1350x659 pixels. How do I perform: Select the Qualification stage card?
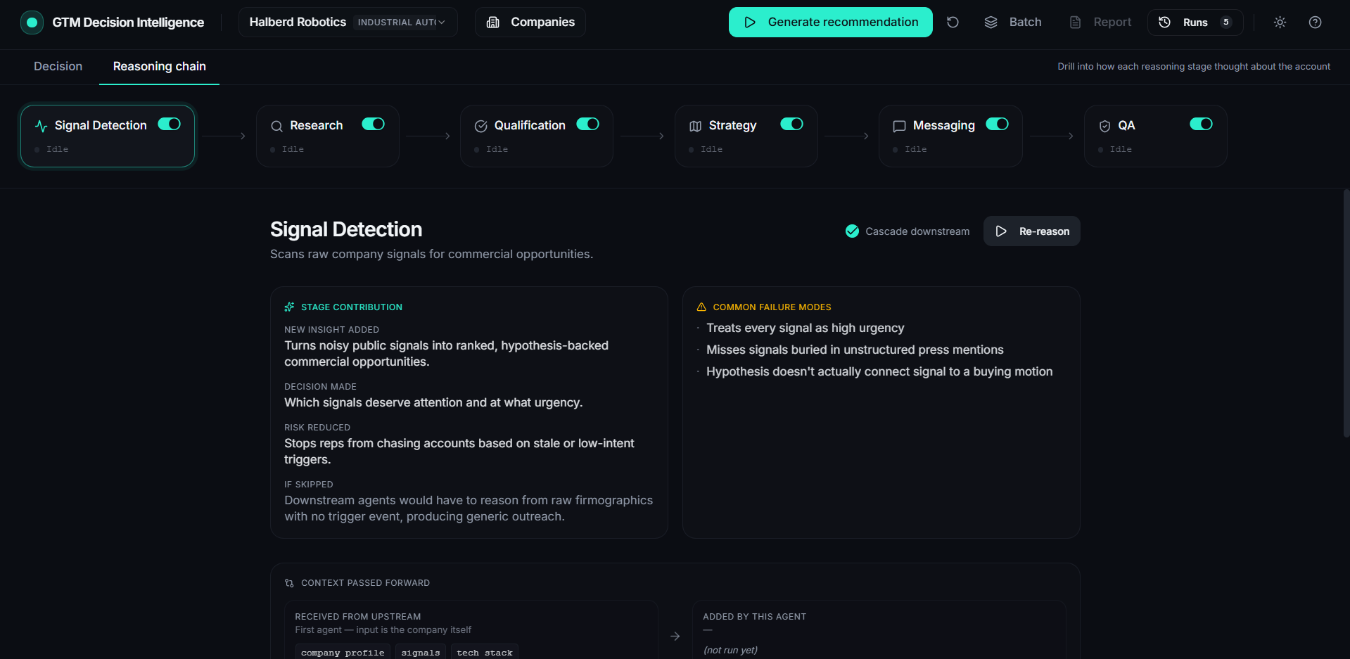point(537,136)
